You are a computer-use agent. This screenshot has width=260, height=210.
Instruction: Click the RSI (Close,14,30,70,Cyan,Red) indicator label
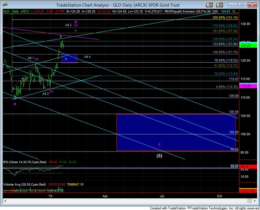(x=25, y=162)
